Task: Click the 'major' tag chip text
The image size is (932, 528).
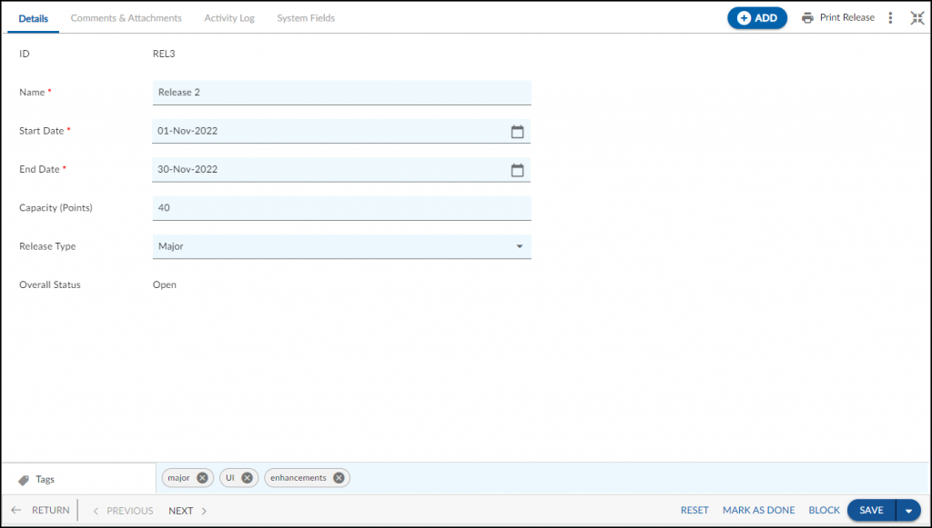Action: pos(178,478)
